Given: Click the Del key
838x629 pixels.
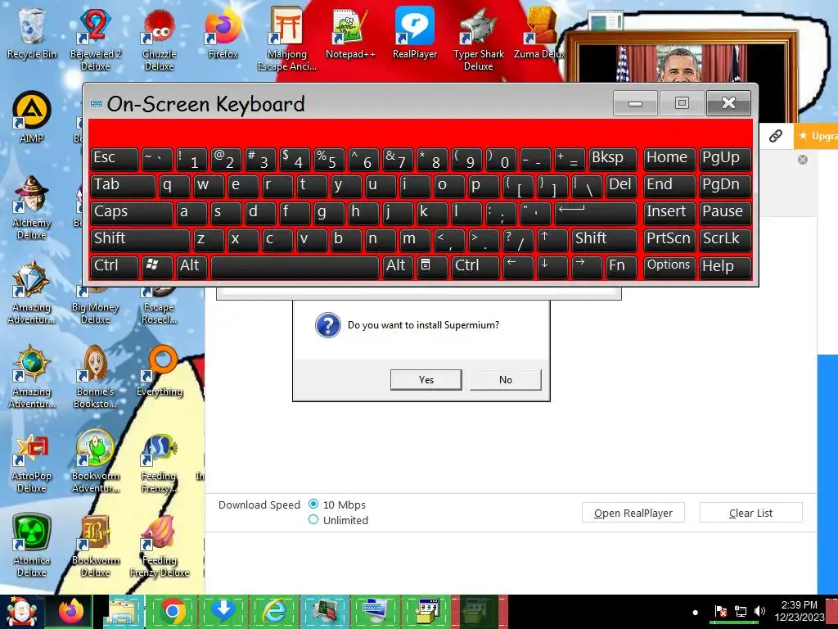Looking at the screenshot, I should tap(622, 185).
